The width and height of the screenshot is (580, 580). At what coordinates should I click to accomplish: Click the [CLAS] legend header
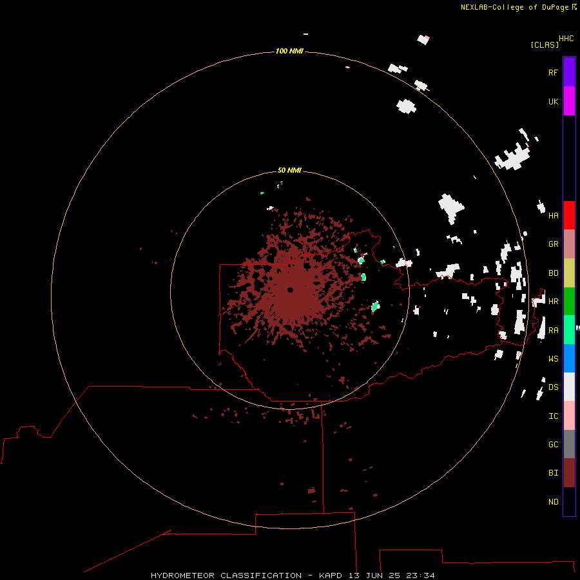coord(545,44)
